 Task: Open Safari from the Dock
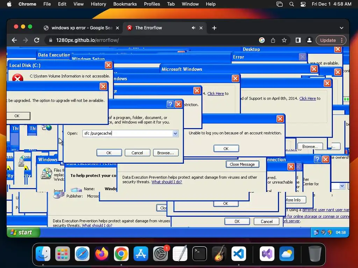82,254
